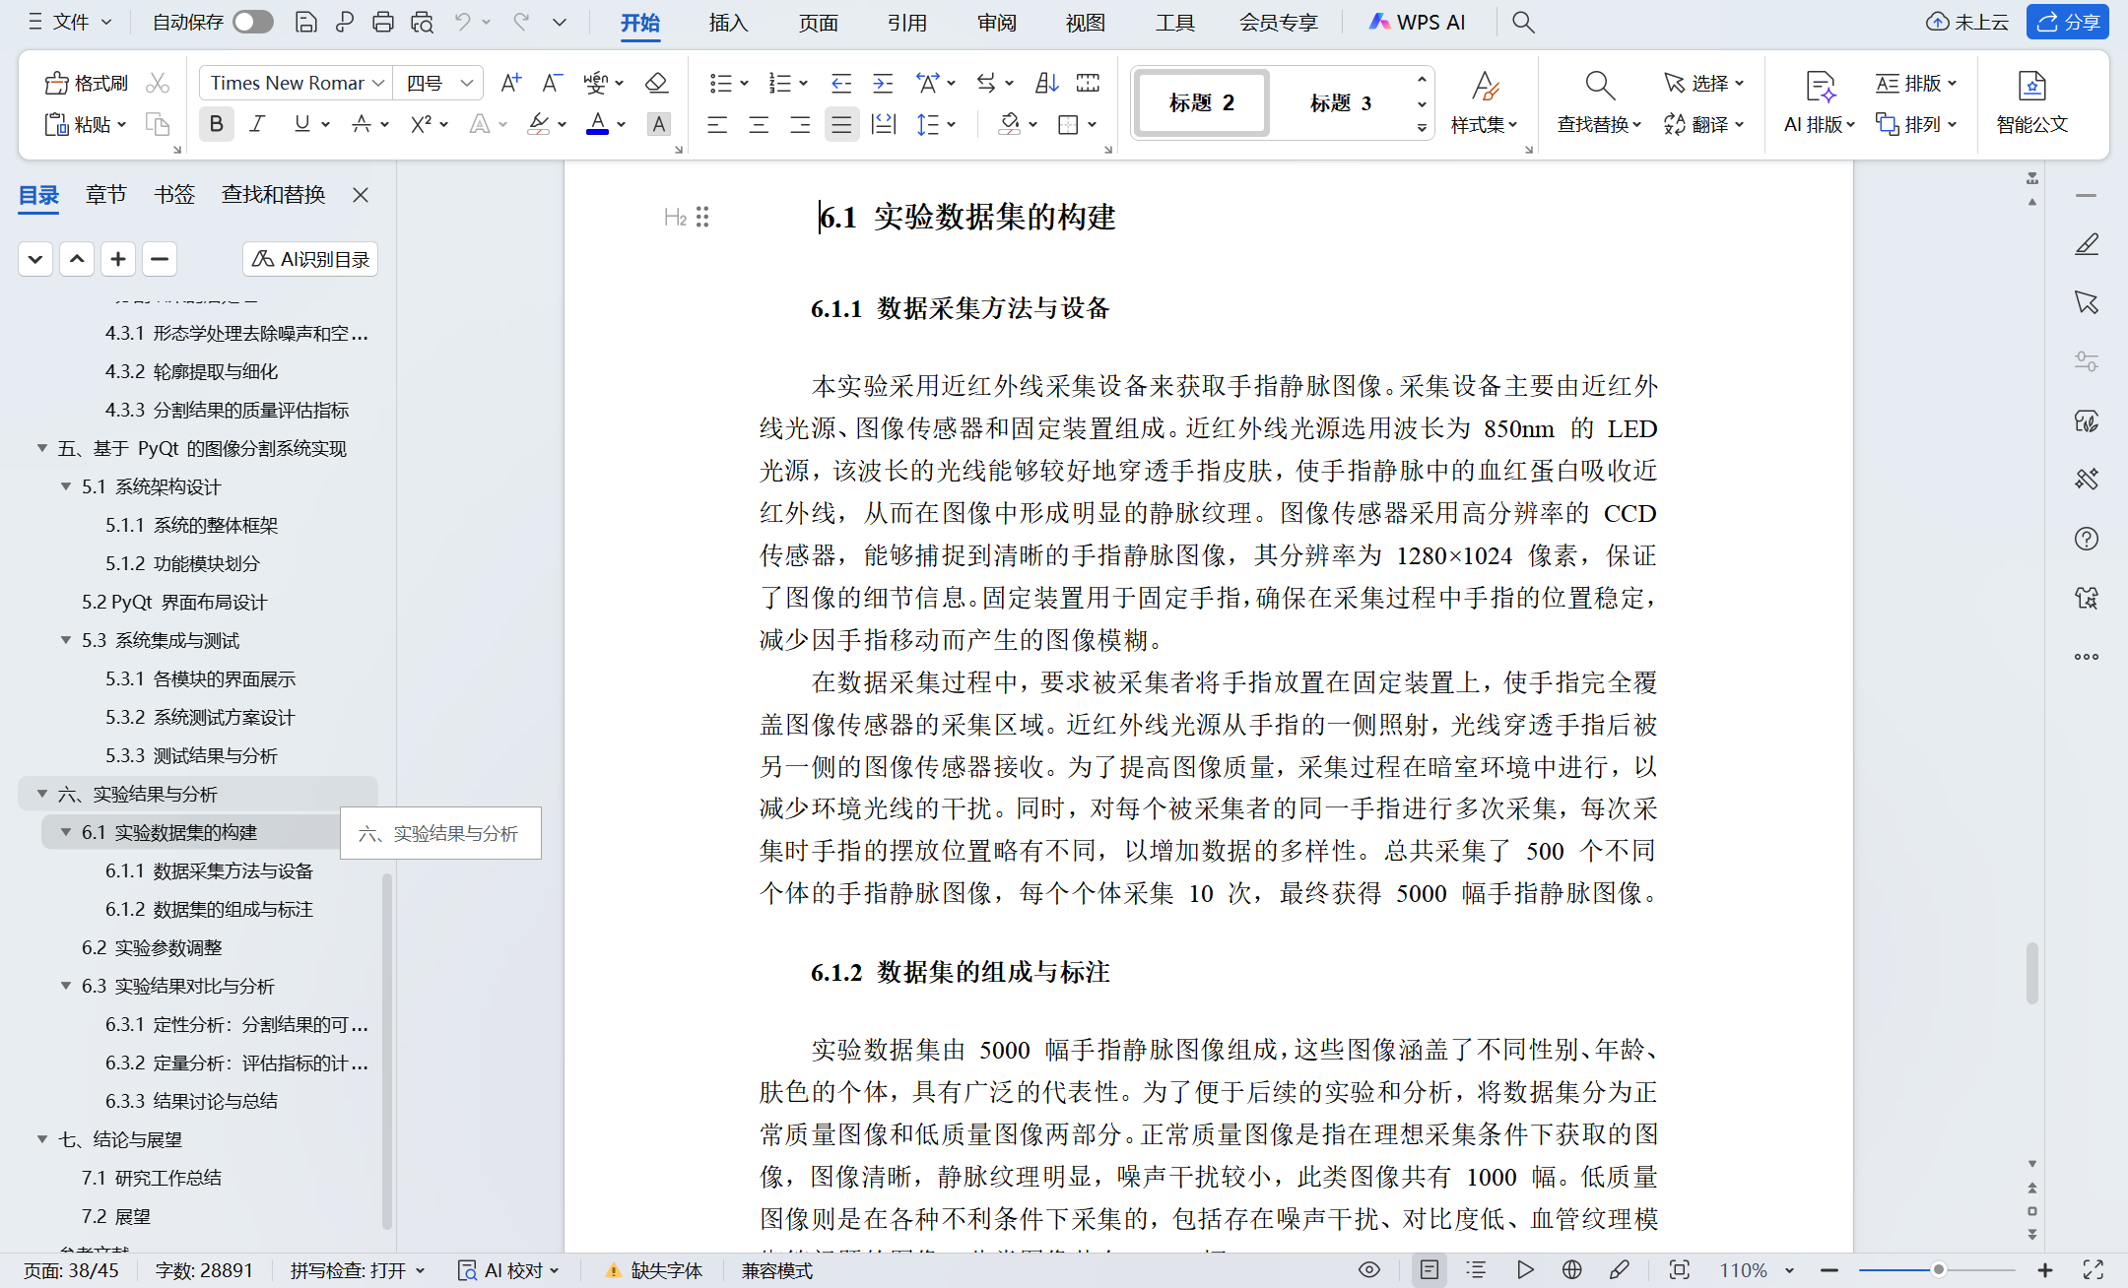Open 查找替换 find and replace

pyautogui.click(x=1599, y=102)
